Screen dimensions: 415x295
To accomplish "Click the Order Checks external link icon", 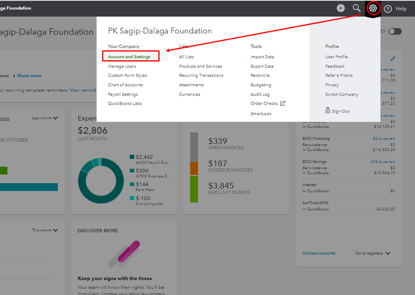I will tap(283, 103).
